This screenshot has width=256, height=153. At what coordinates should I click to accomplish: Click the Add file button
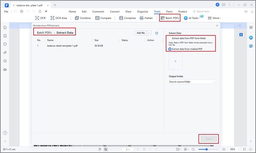[x=141, y=33]
